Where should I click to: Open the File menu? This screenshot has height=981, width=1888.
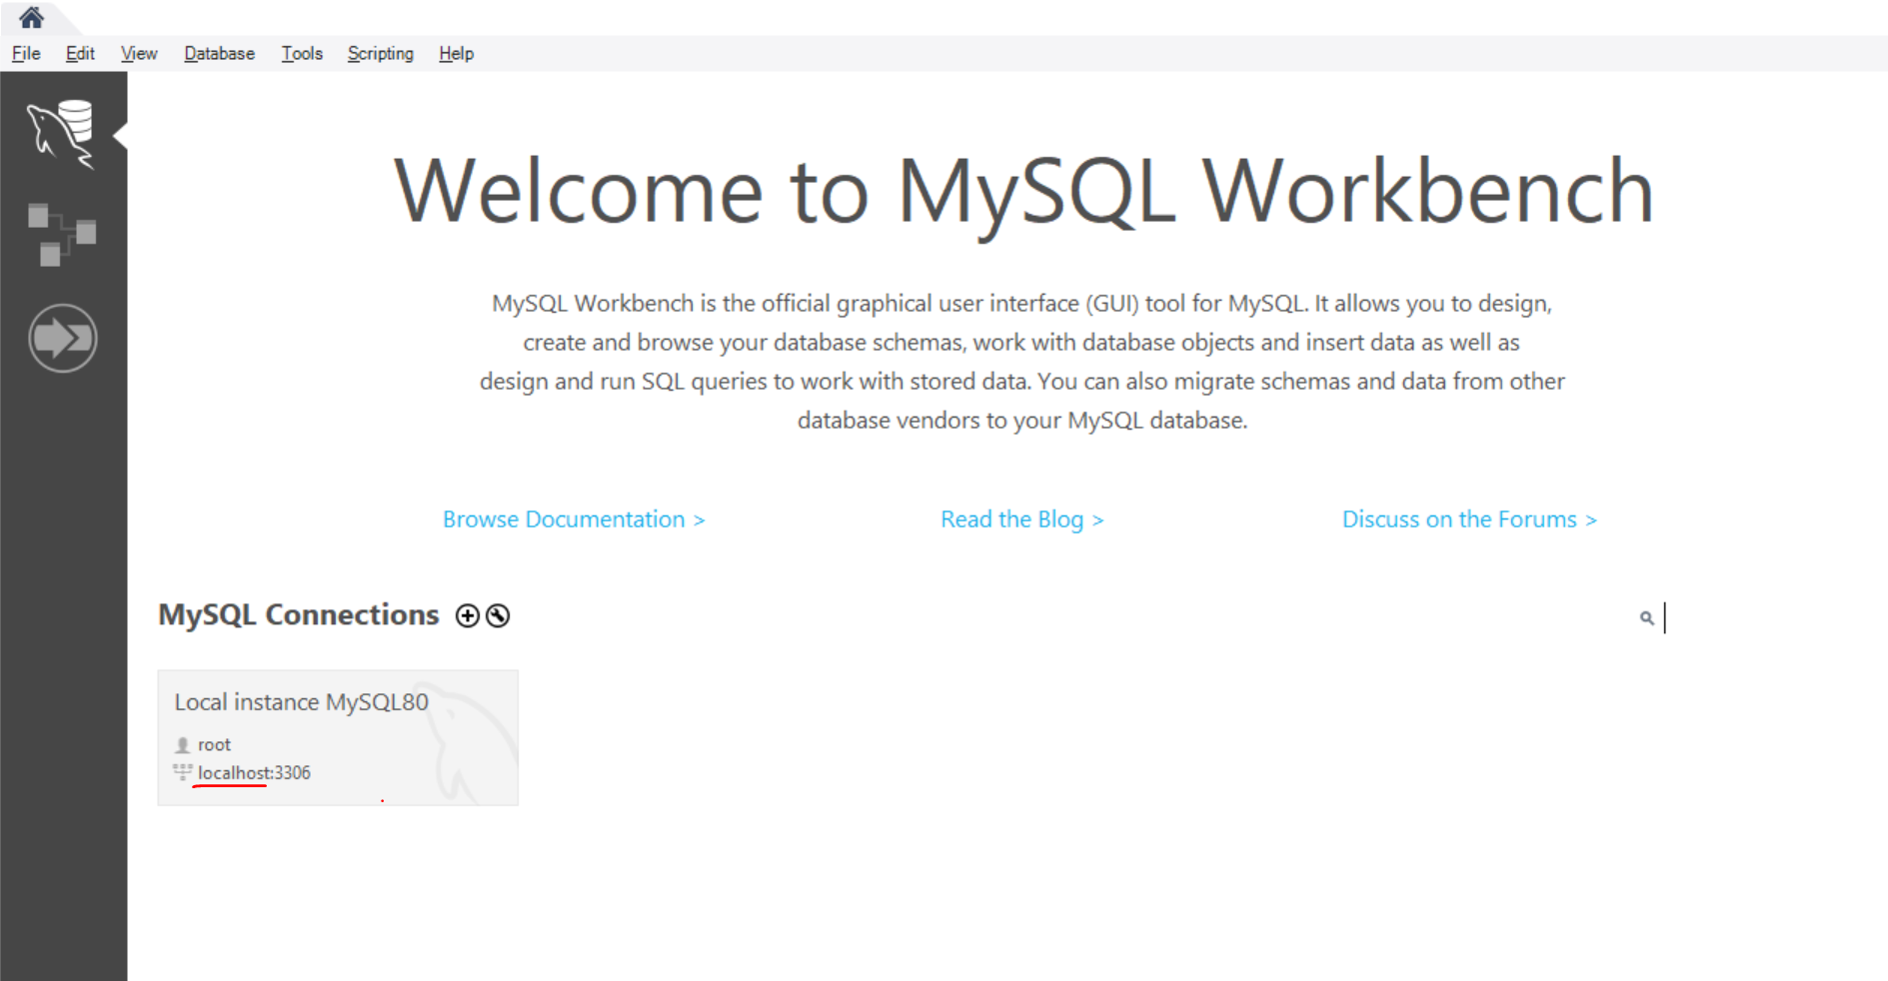tap(26, 54)
